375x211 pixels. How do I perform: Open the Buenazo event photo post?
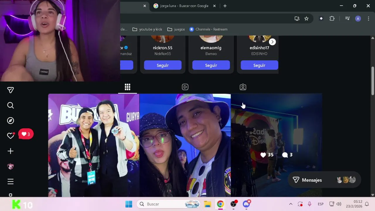coord(94,145)
